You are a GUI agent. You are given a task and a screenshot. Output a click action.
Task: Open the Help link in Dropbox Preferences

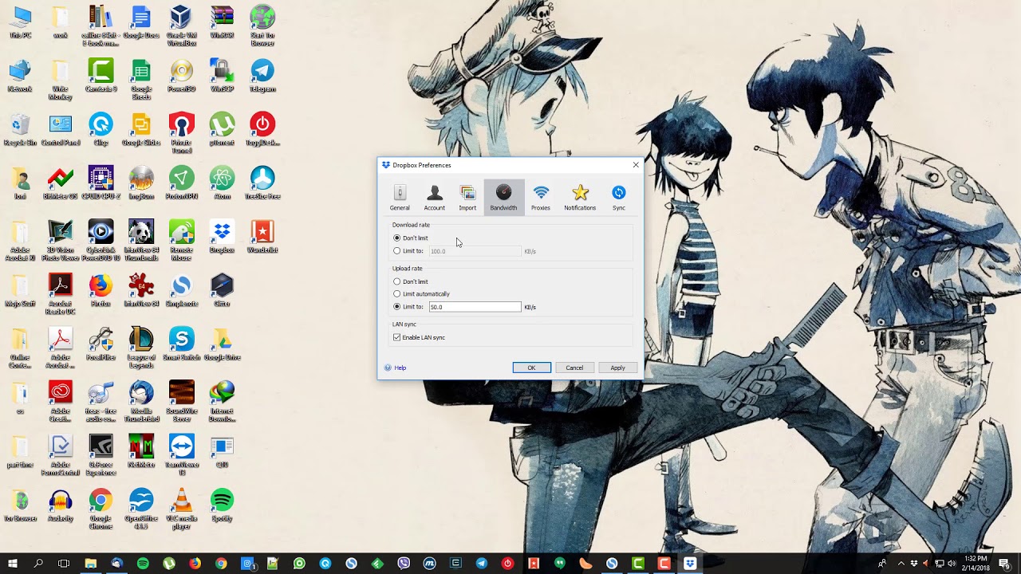(395, 368)
